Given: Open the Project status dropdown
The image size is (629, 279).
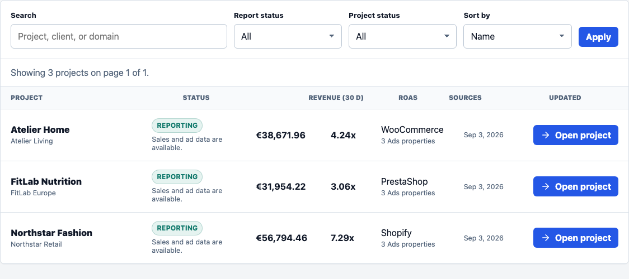Looking at the screenshot, I should click(x=402, y=36).
